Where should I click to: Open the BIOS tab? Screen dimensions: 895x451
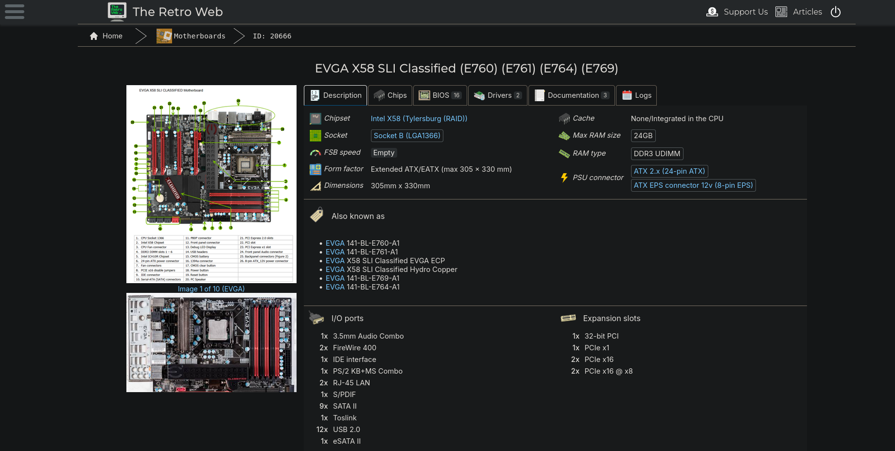point(440,95)
